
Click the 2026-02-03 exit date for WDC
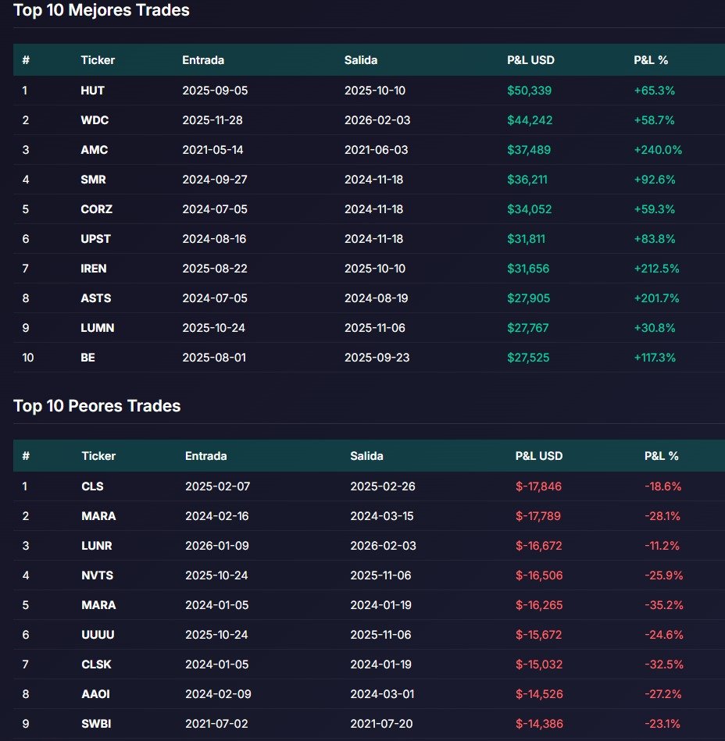tap(377, 120)
